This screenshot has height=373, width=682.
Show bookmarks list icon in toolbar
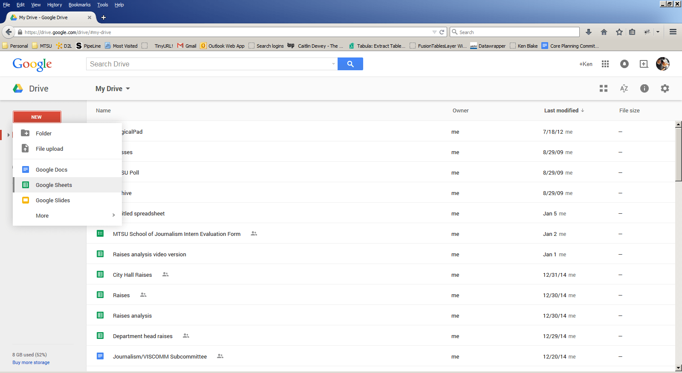pyautogui.click(x=632, y=32)
